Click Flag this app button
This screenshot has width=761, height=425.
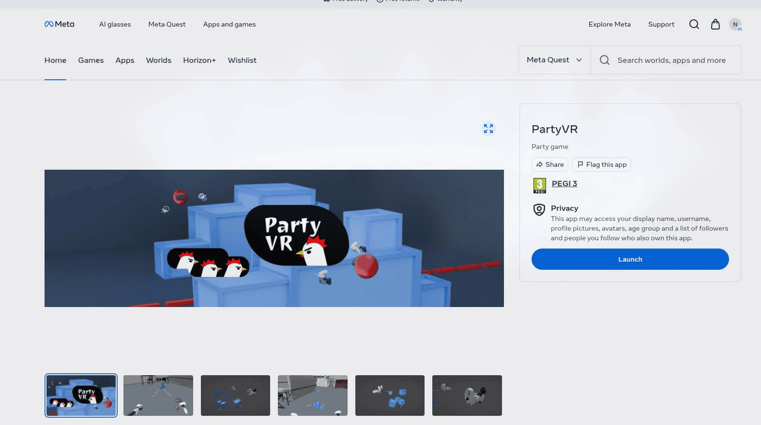point(602,164)
